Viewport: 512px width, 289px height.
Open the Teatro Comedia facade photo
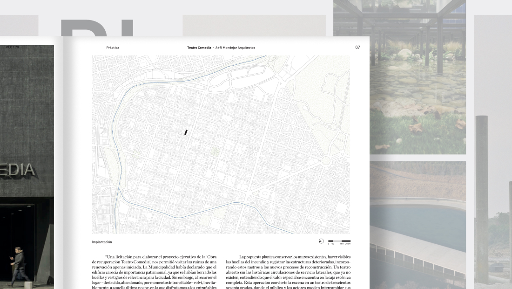(27, 167)
